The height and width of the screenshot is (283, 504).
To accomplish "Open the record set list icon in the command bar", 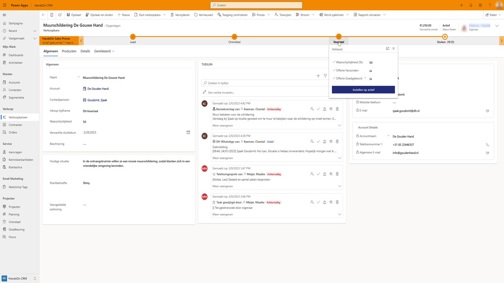I will (52, 15).
